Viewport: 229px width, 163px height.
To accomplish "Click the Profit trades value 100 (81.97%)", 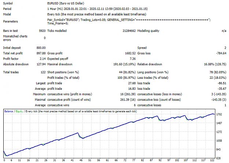I will coord(126,78).
